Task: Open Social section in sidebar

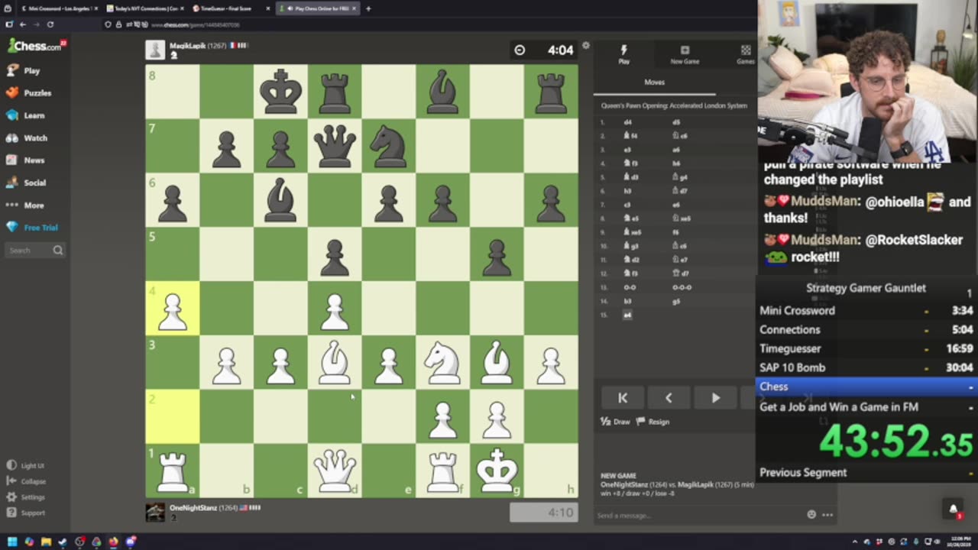Action: coord(26,183)
